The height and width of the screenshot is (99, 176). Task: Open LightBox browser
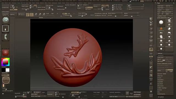tap(13, 15)
